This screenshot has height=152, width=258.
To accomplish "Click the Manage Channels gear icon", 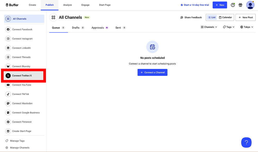I will pos(7,148).
